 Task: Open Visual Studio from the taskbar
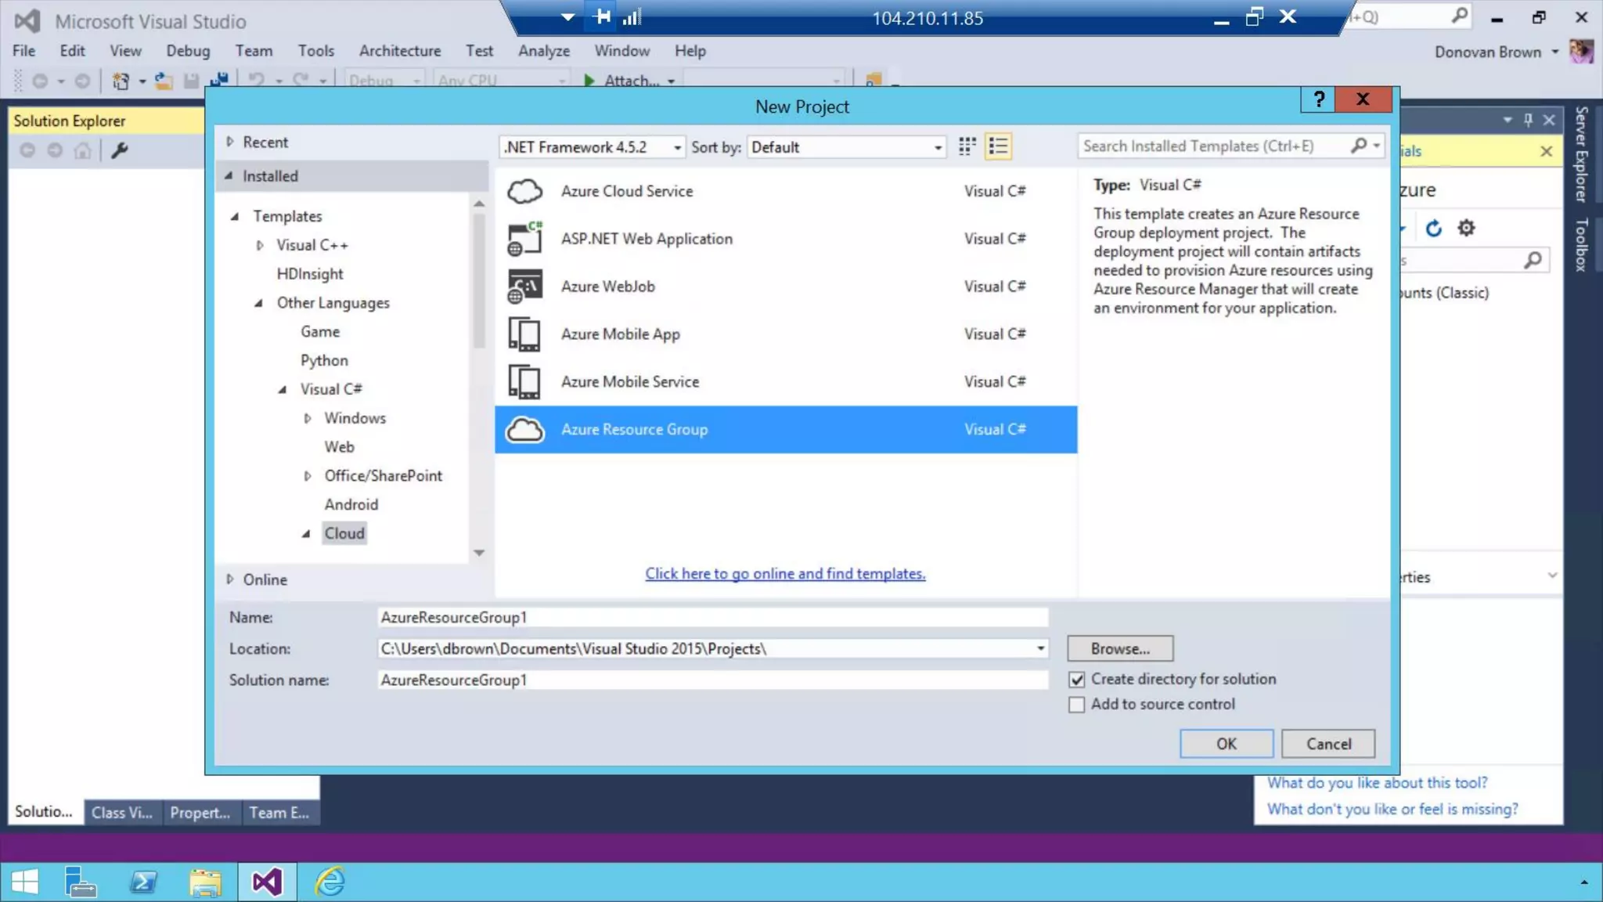pyautogui.click(x=266, y=882)
